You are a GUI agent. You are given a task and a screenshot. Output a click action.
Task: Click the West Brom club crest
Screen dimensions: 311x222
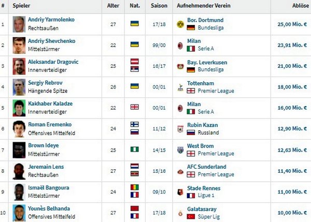pyautogui.click(x=180, y=150)
